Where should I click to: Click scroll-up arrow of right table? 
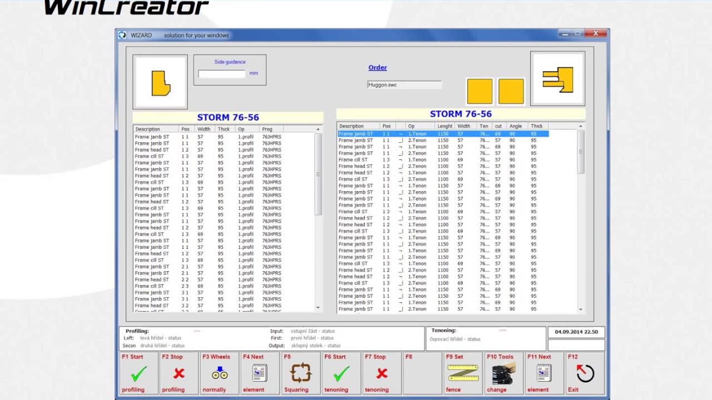[x=581, y=126]
